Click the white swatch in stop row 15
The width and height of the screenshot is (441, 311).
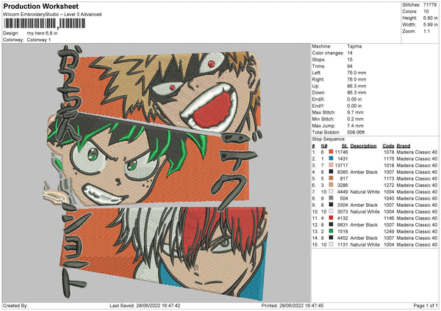coord(331,244)
